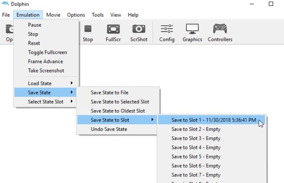Choose Save State to Oldest Slot

pos(118,111)
